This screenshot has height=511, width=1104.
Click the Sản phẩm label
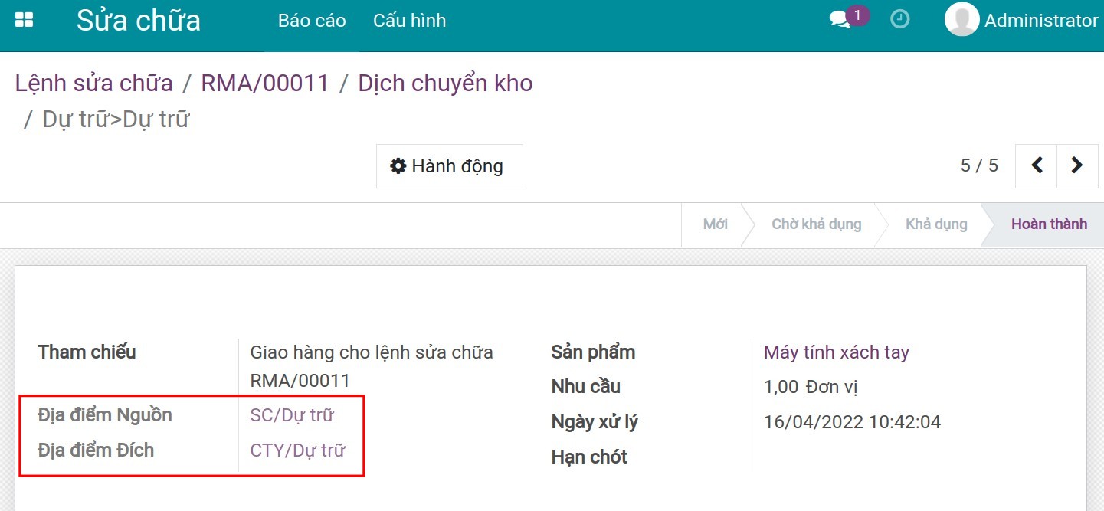593,352
